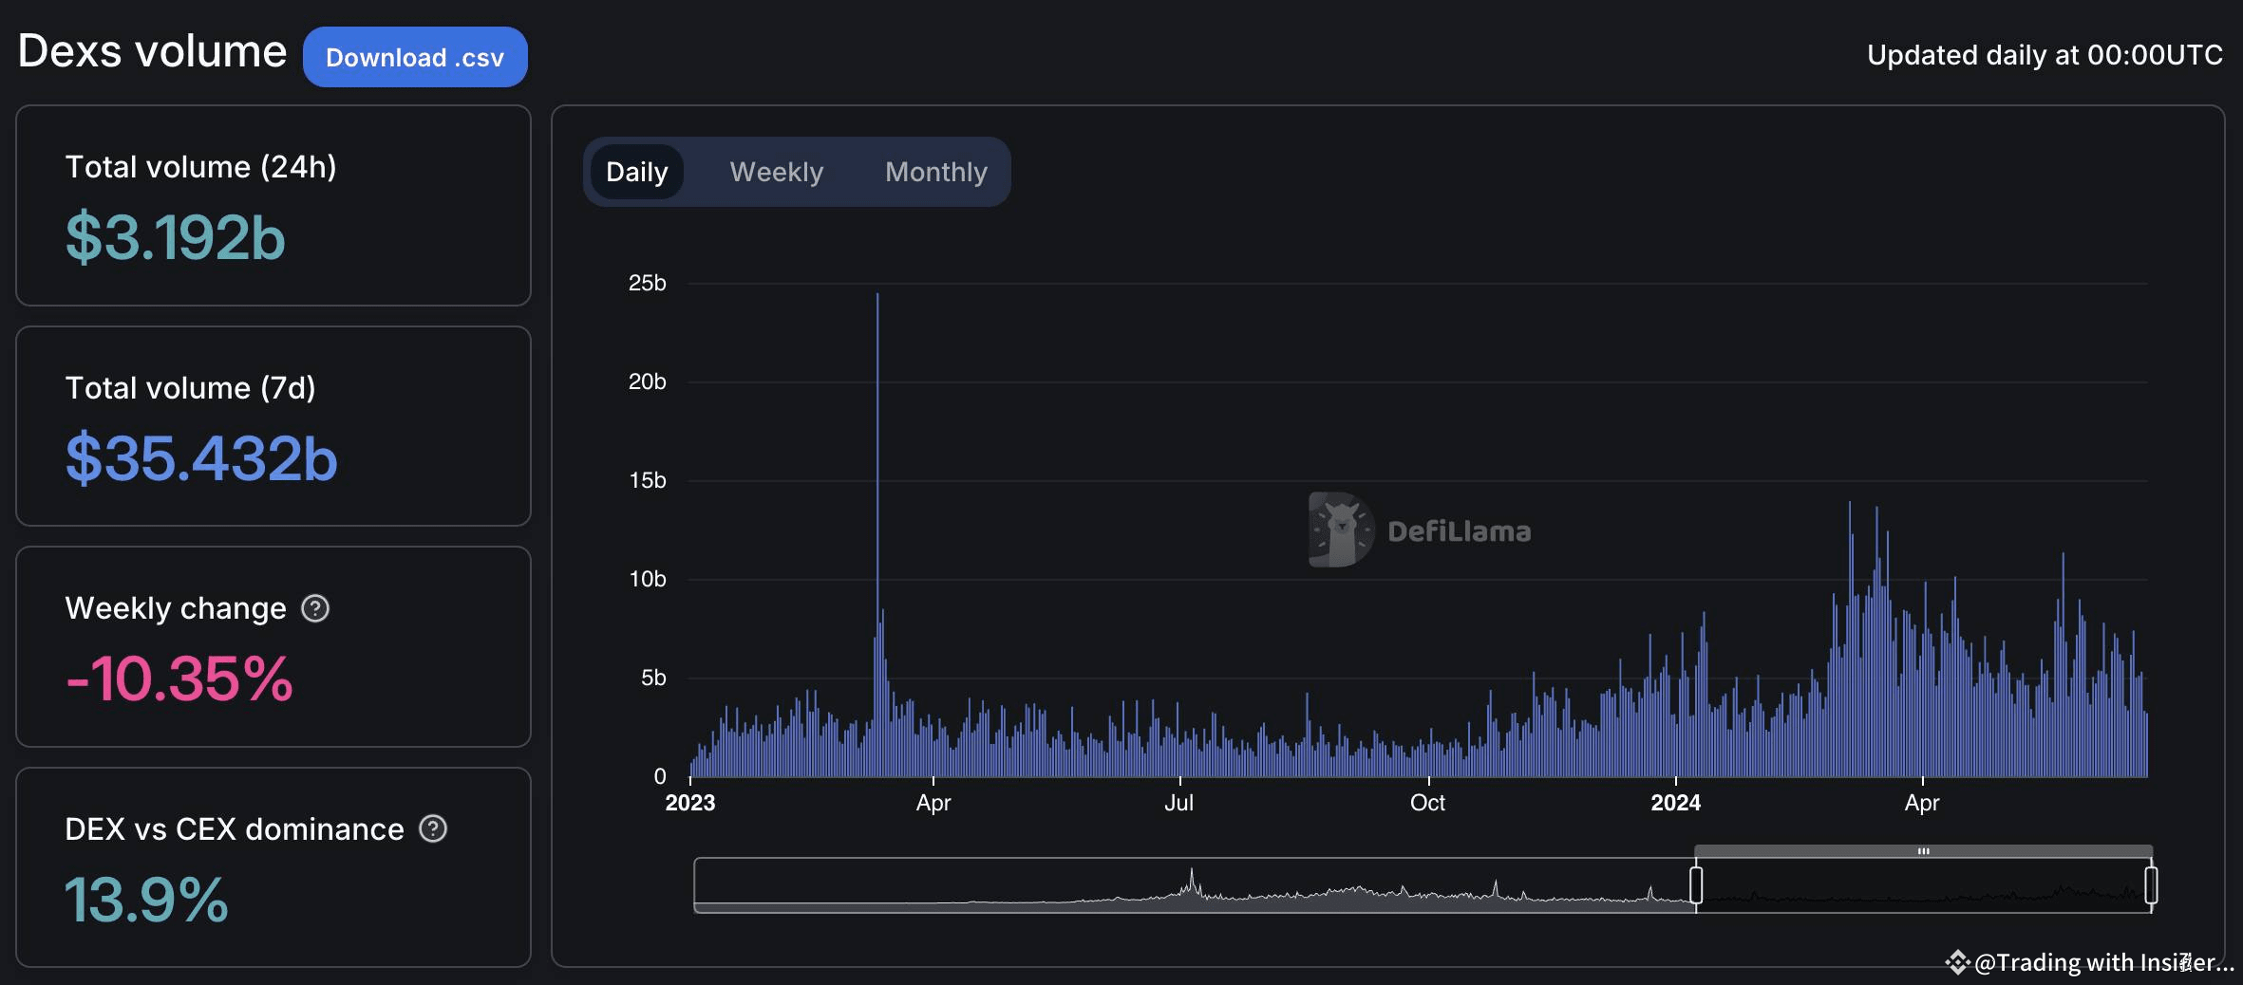2243x985 pixels.
Task: Switch to the Monthly chart tab
Action: (935, 172)
